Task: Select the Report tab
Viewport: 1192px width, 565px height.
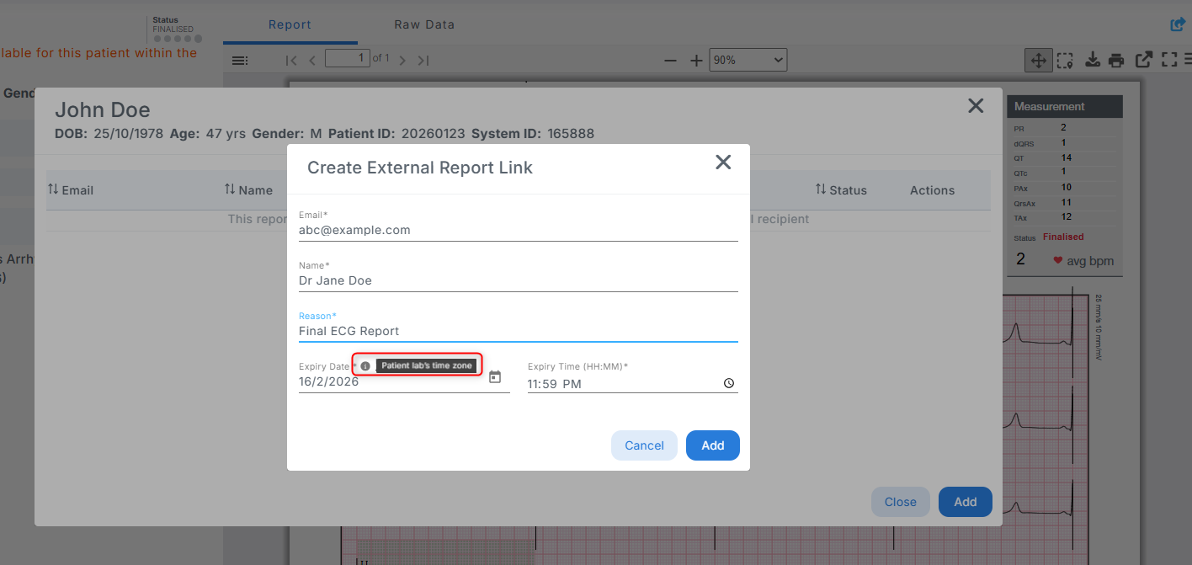Action: pyautogui.click(x=290, y=24)
